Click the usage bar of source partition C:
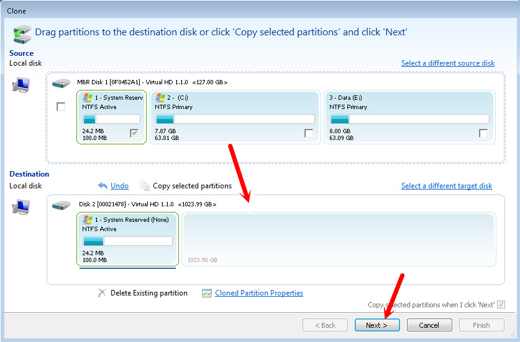Screen dimensions: 520x342 [235, 120]
